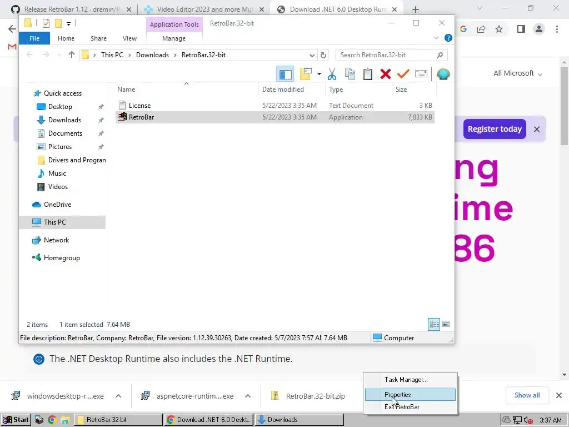Select the RetroBar application file
This screenshot has width=569, height=427.
click(x=275, y=117)
